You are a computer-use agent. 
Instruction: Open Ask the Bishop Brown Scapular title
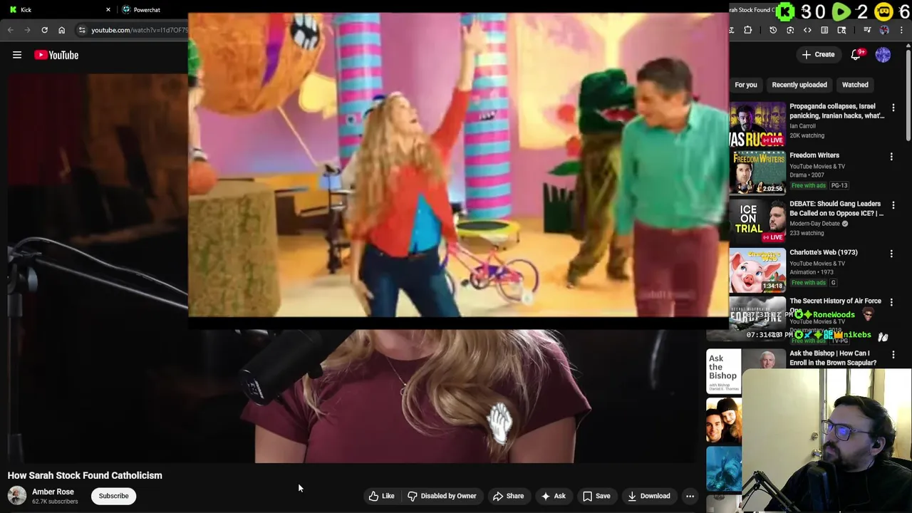(x=834, y=358)
